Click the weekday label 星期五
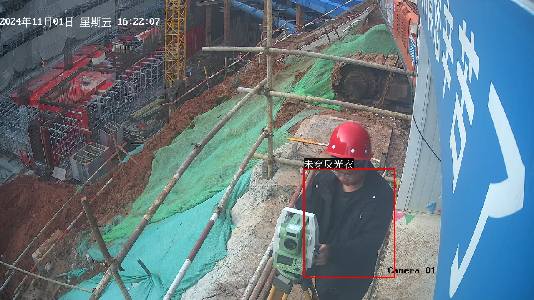The height and width of the screenshot is (300, 534). point(96,22)
